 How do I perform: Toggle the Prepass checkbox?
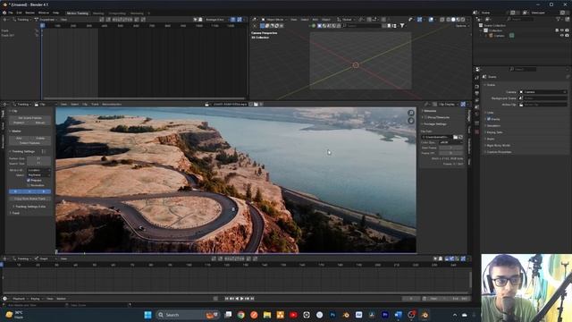click(29, 181)
